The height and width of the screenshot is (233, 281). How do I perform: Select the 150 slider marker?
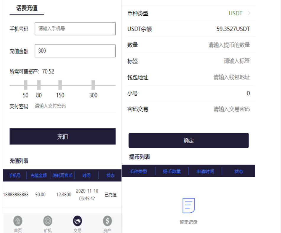(x=60, y=85)
